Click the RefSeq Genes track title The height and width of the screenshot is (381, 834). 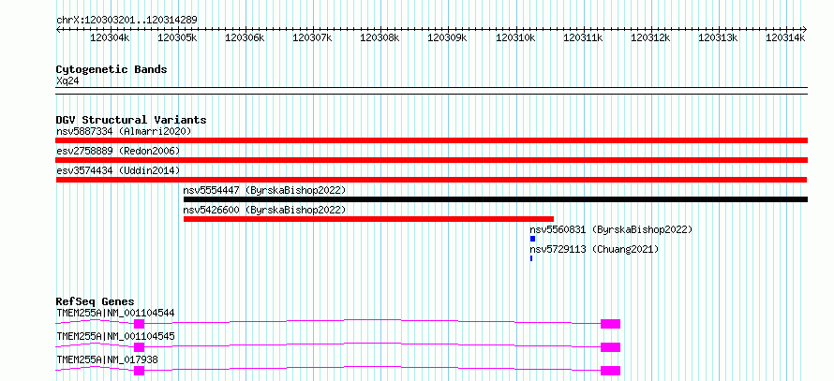(96, 301)
